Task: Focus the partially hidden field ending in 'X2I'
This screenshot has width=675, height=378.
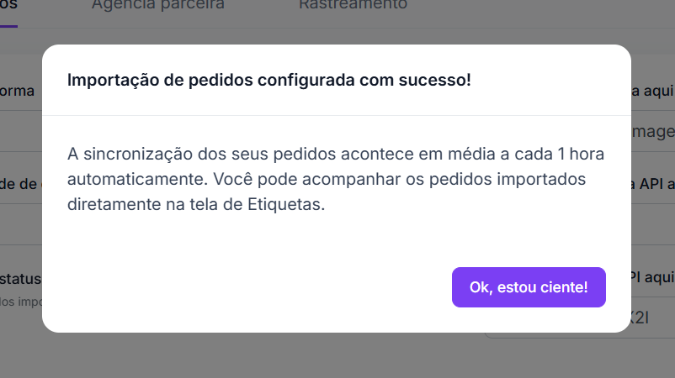Action: (640, 318)
